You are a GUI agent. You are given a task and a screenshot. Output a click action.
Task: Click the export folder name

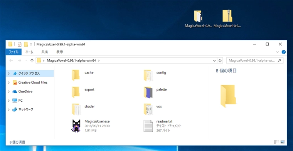(x=89, y=90)
